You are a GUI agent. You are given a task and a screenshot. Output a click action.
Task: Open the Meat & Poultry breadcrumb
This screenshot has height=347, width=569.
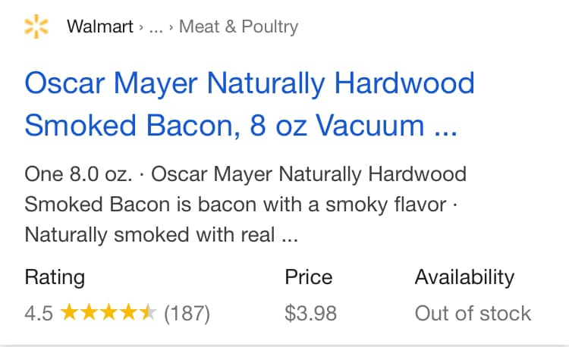point(238,27)
